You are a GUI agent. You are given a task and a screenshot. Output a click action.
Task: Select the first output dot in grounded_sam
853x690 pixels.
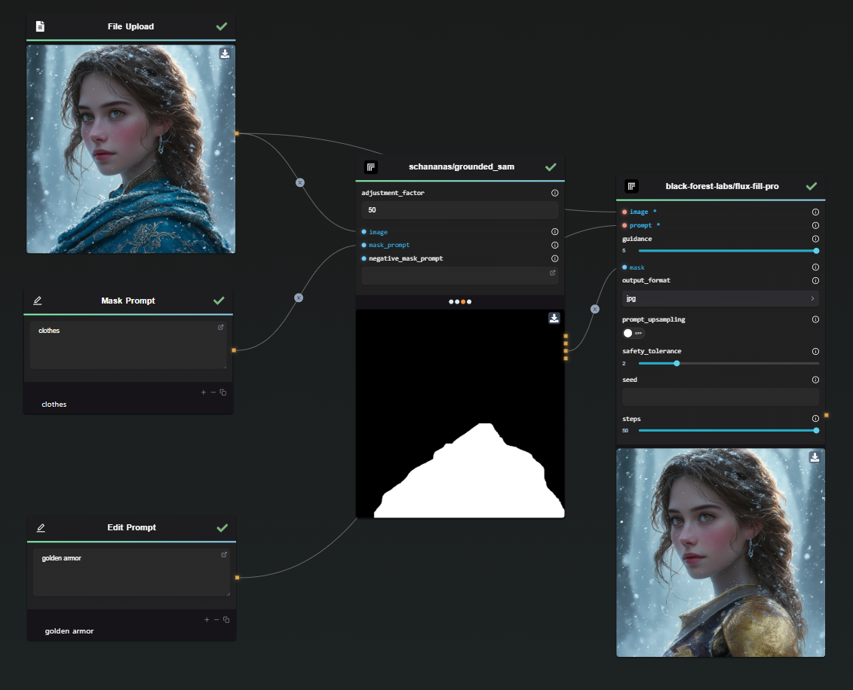(451, 301)
